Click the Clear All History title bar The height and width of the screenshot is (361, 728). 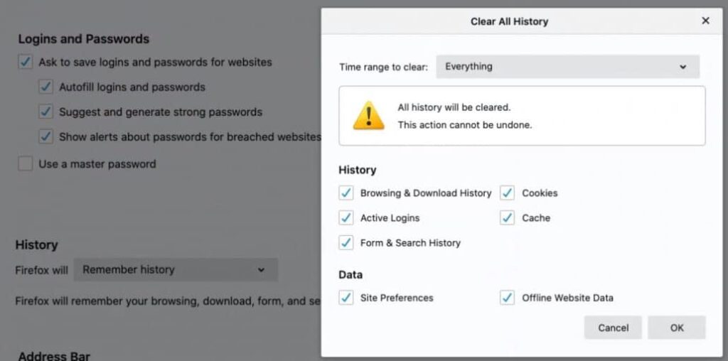tap(508, 21)
